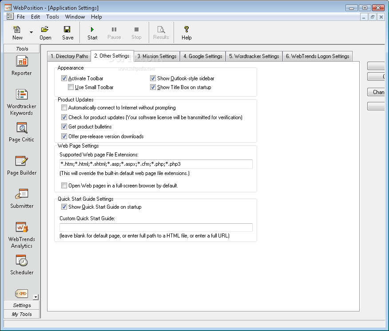Click the Help toolbar icon
This screenshot has width=389, height=331.
(x=187, y=33)
